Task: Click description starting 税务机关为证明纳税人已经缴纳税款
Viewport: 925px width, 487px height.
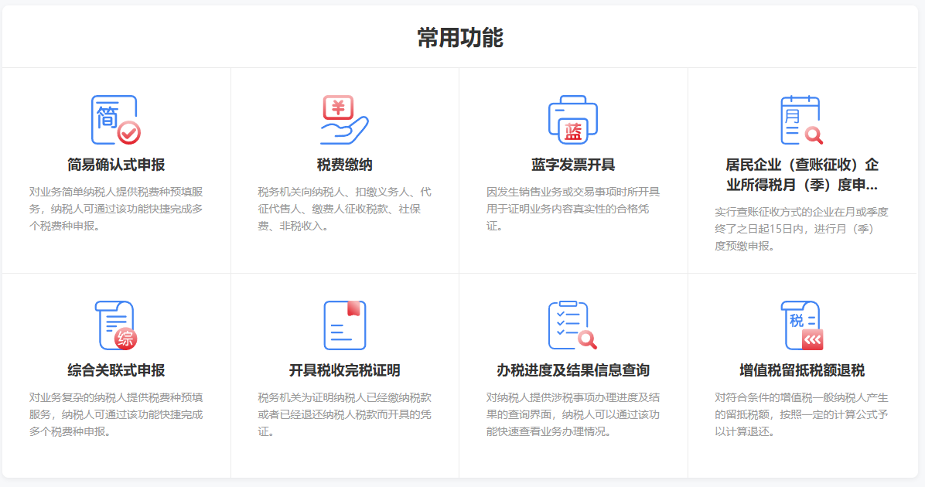Action: tap(344, 414)
